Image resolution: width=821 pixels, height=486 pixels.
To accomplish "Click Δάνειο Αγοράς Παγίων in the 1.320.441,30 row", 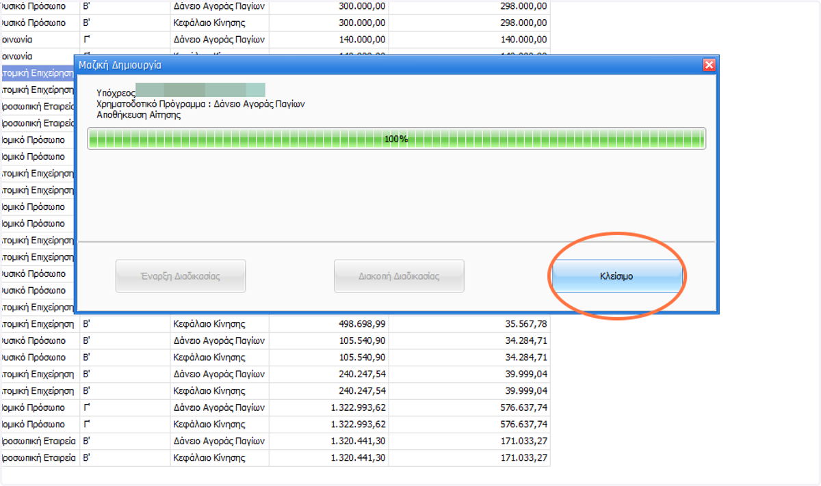I will tap(220, 441).
